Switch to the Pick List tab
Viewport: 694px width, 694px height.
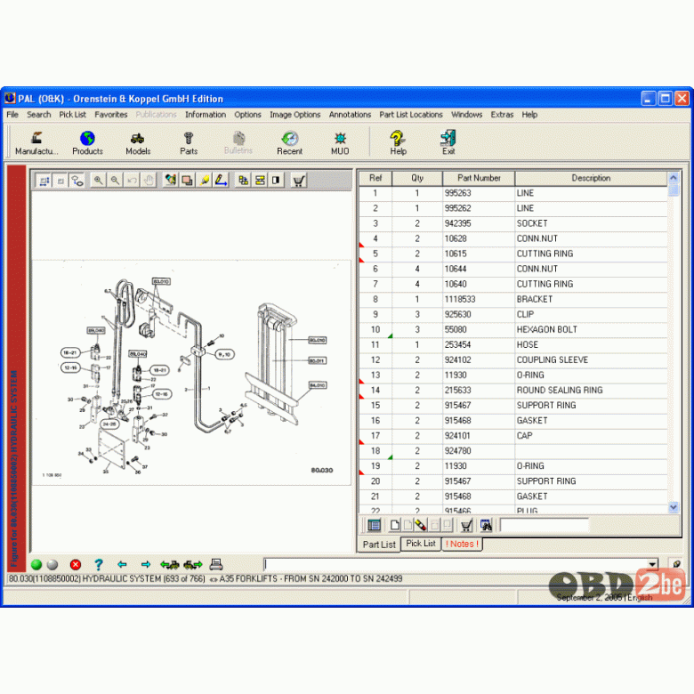click(421, 544)
